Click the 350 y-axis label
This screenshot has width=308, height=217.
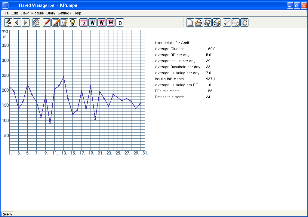click(x=5, y=45)
